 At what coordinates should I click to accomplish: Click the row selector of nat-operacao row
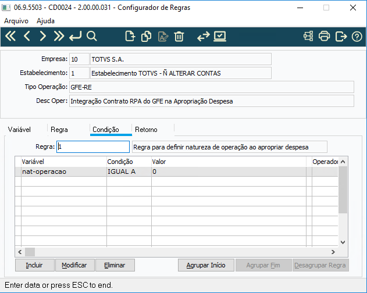18,171
